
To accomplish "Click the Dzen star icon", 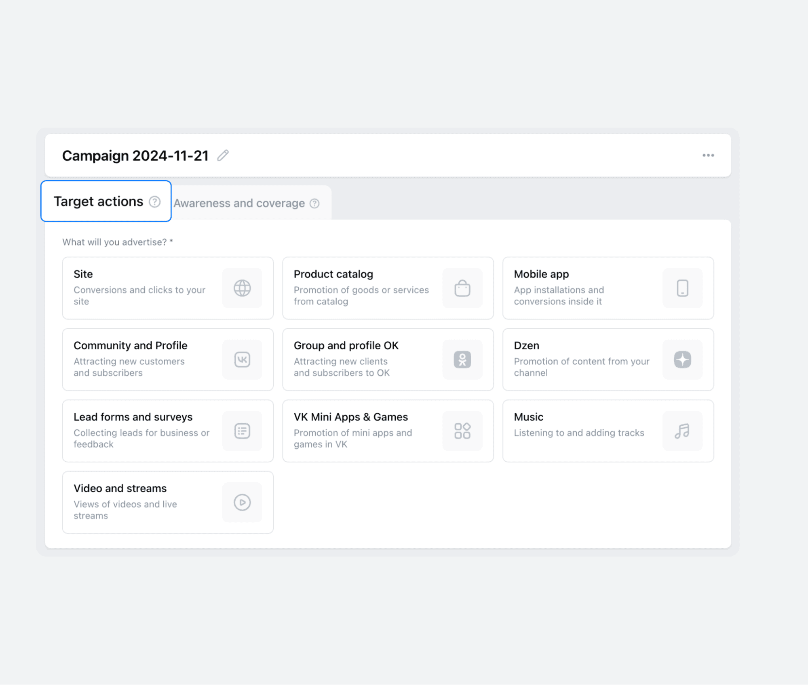I will coord(682,359).
